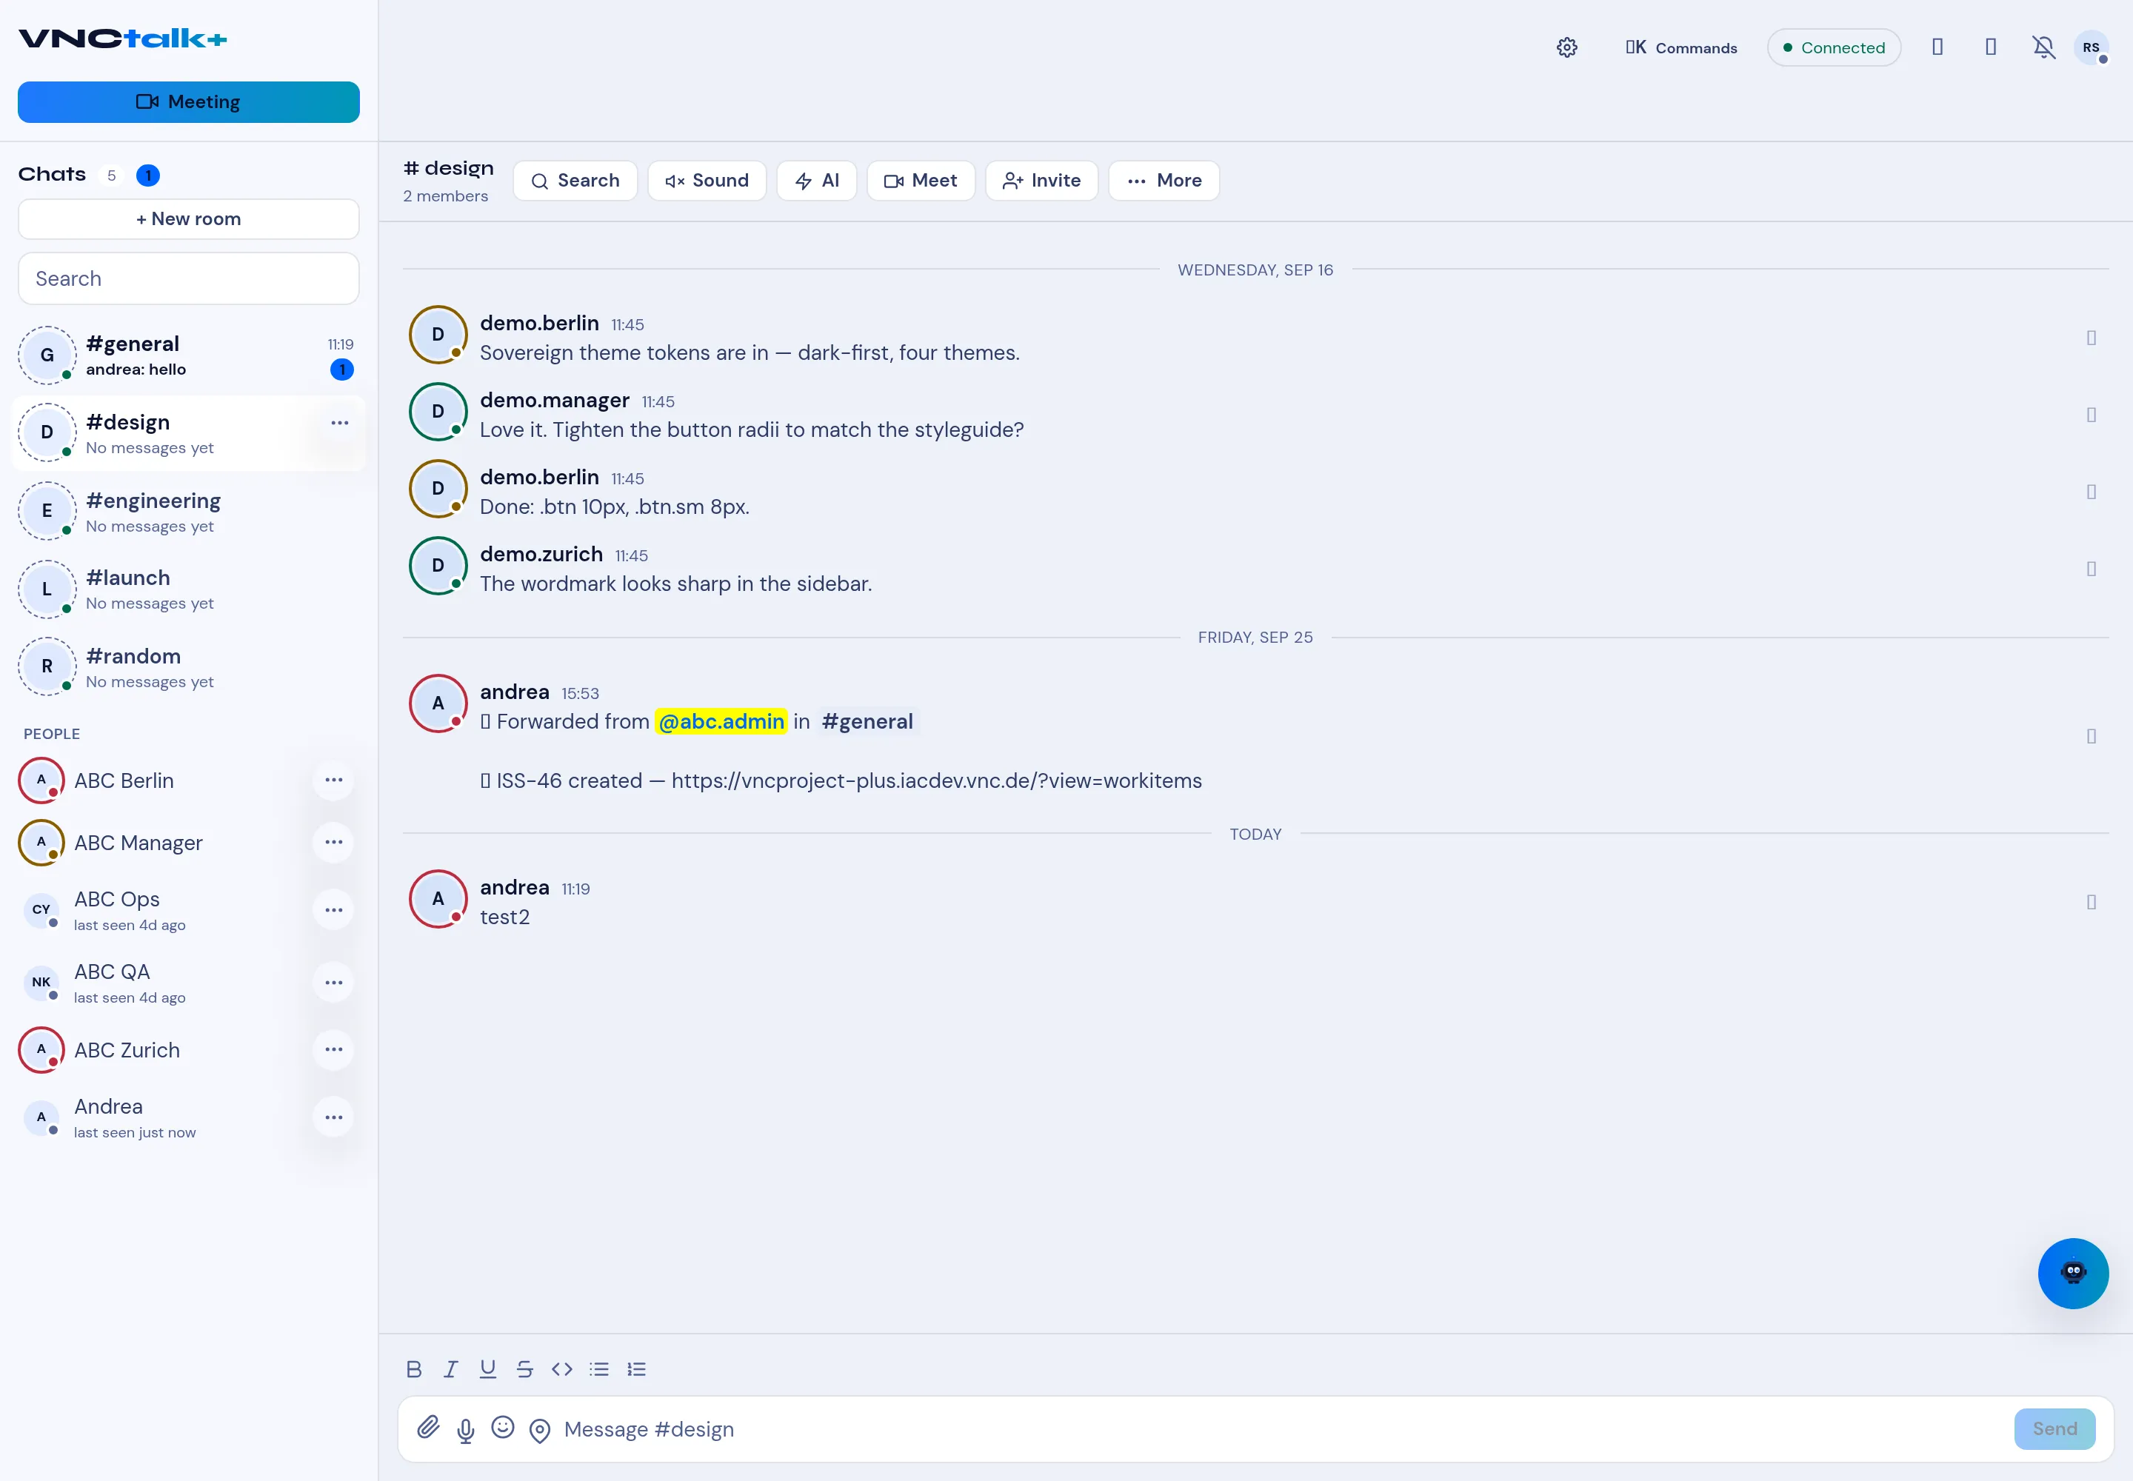2133x1481 pixels.
Task: Toggle Sound mute for #design room
Action: [707, 180]
